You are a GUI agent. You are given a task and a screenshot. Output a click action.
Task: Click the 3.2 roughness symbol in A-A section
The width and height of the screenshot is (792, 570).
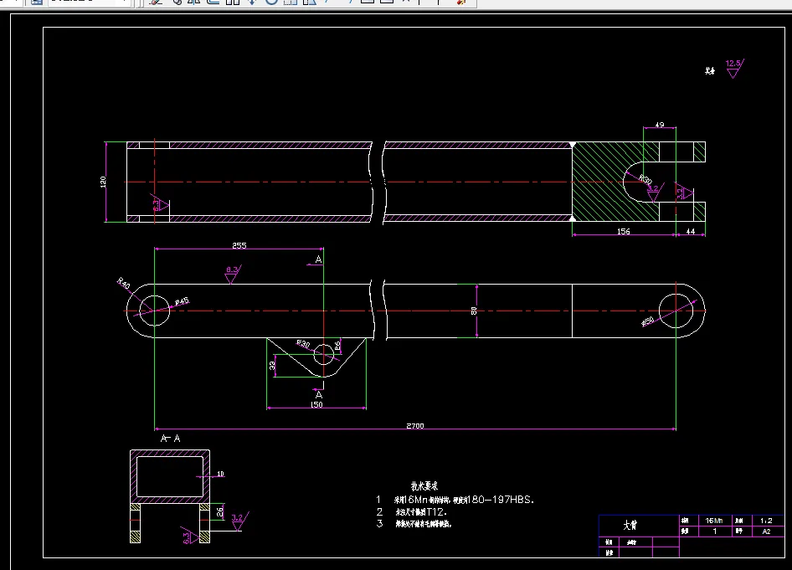click(239, 521)
